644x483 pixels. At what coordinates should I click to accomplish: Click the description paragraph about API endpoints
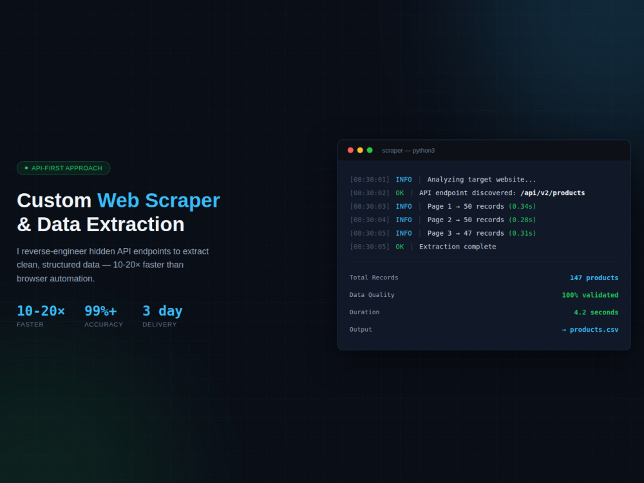pos(113,265)
